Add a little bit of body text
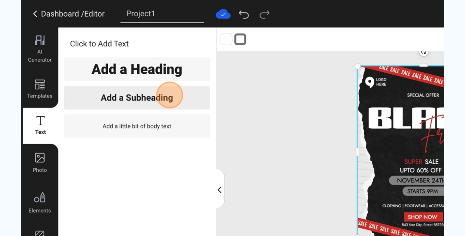 point(137,126)
